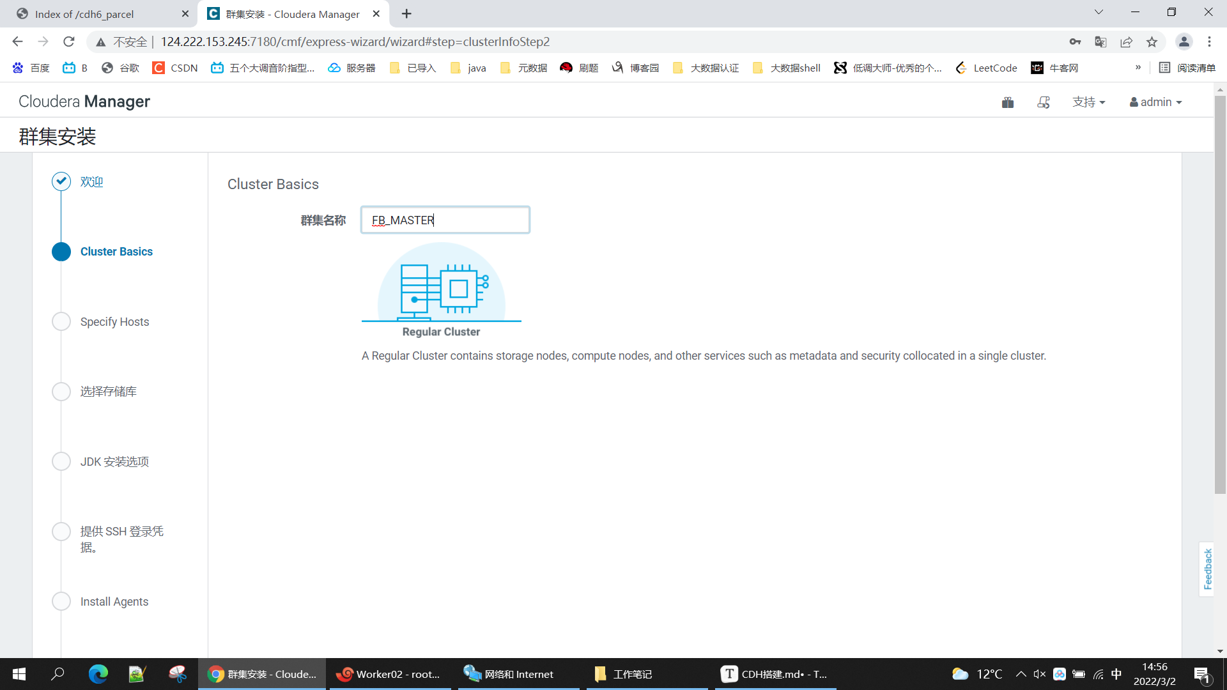Bookmark this page with the star icon
The image size is (1227, 690).
coord(1152,42)
